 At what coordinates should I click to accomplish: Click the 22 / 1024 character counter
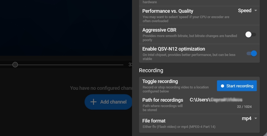tap(244, 107)
